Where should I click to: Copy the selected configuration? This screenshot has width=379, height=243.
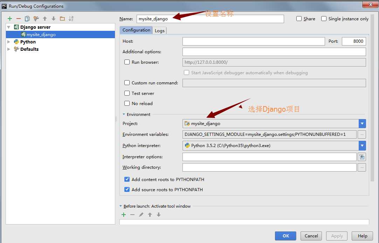pyautogui.click(x=27, y=19)
